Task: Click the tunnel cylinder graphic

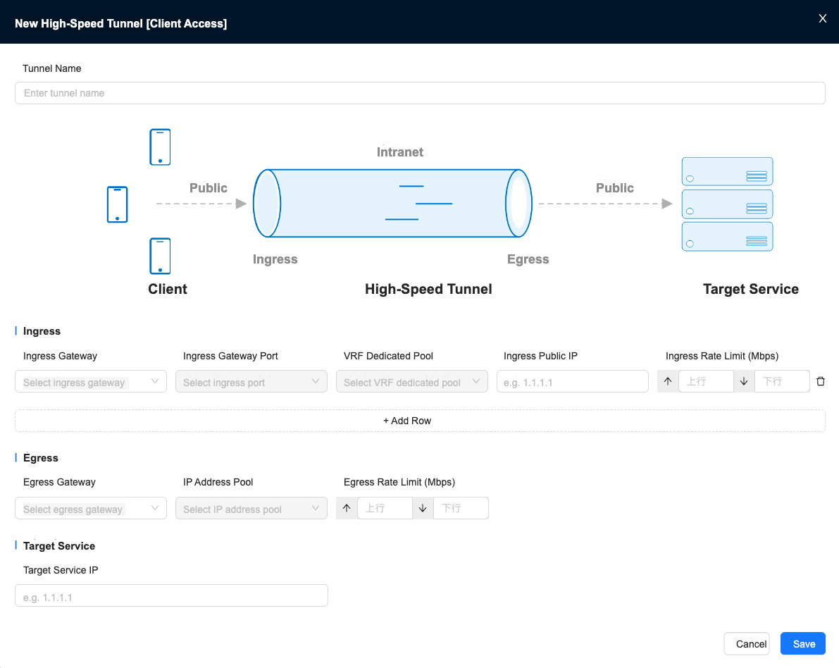Action: tap(392, 204)
